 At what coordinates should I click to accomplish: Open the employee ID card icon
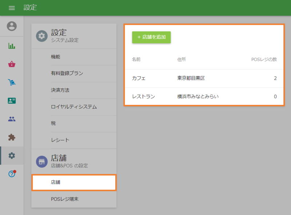pyautogui.click(x=12, y=101)
